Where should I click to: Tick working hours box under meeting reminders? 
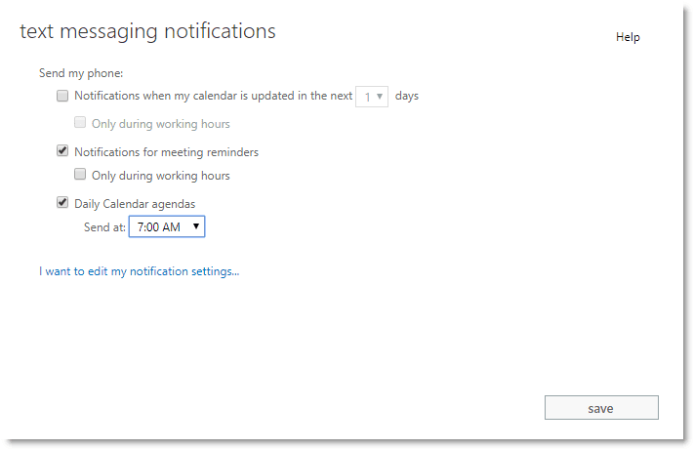pos(80,174)
